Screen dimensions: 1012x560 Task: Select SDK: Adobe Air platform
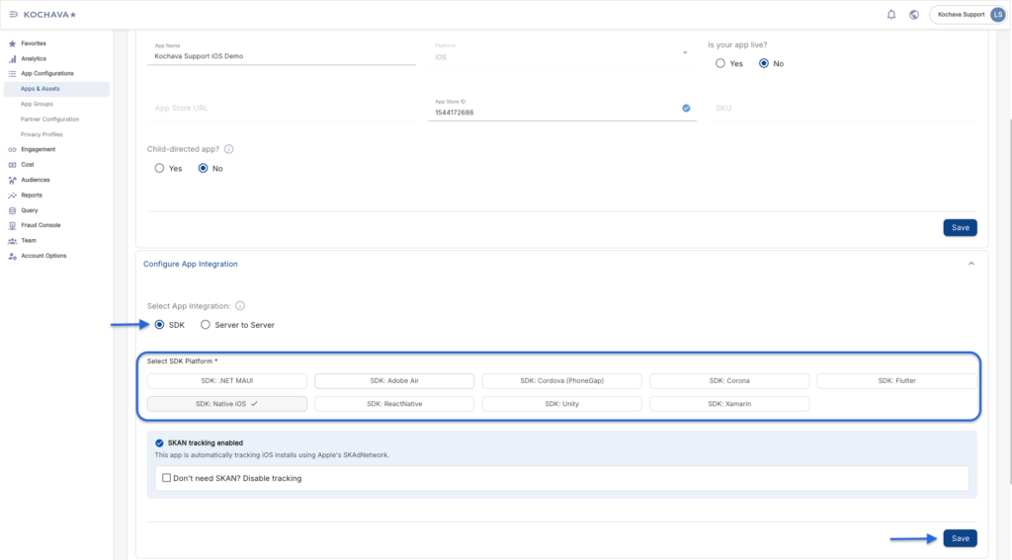(x=394, y=381)
